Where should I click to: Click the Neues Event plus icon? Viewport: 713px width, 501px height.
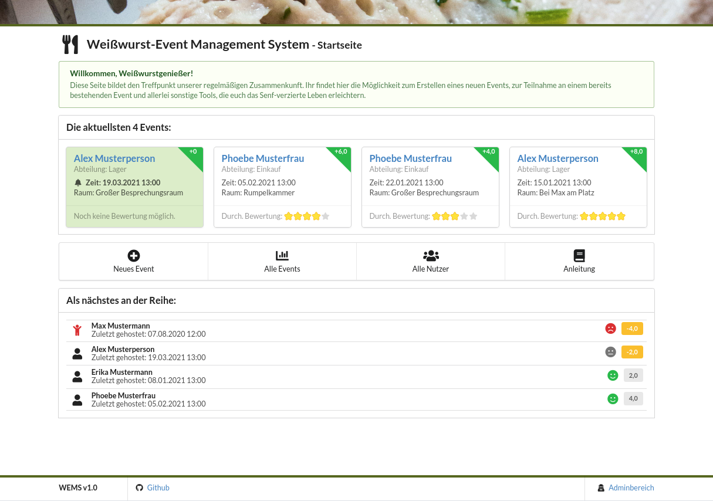[x=133, y=256]
